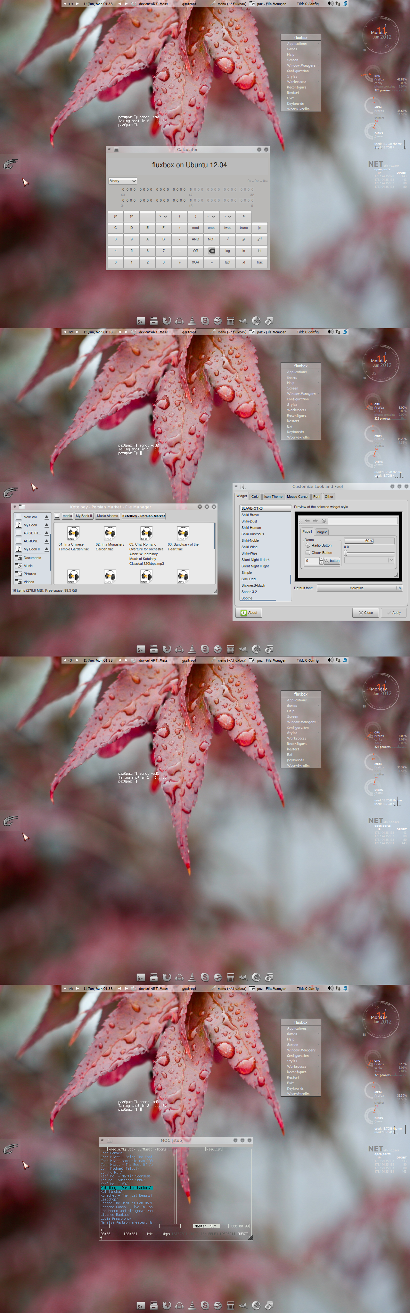The image size is (410, 1313).
Task: Go to the Music Alboms path button
Action: pos(108,516)
